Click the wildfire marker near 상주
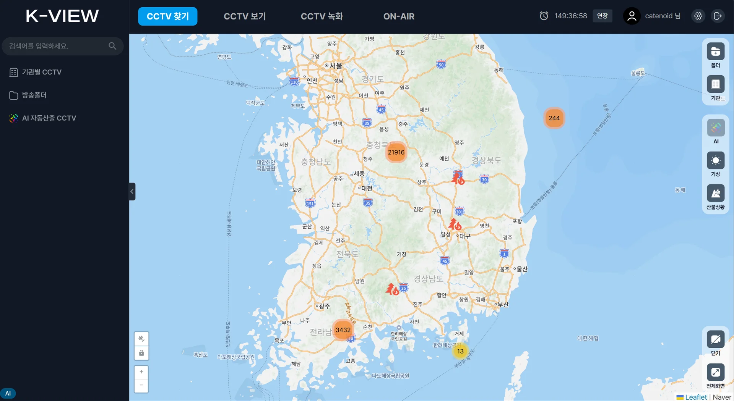The image size is (734, 402). pos(458,178)
